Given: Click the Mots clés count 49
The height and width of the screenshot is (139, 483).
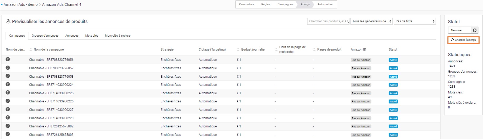Looking at the screenshot, I should click(x=450, y=97).
